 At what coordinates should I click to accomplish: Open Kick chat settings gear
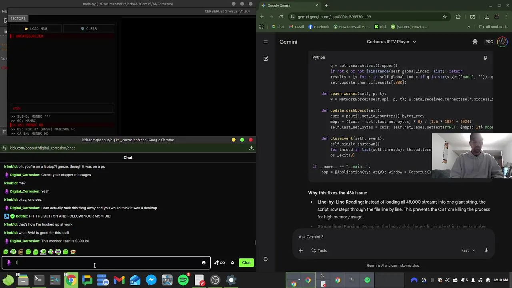(x=232, y=263)
